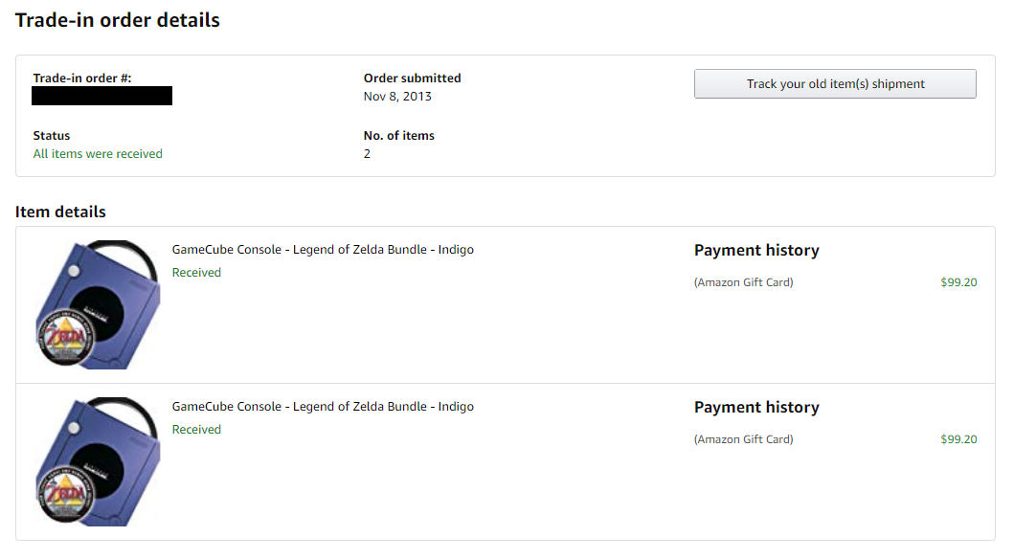Click the first item's $99.20 payment amount
Image resolution: width=1014 pixels, height=559 pixels.
click(x=958, y=282)
